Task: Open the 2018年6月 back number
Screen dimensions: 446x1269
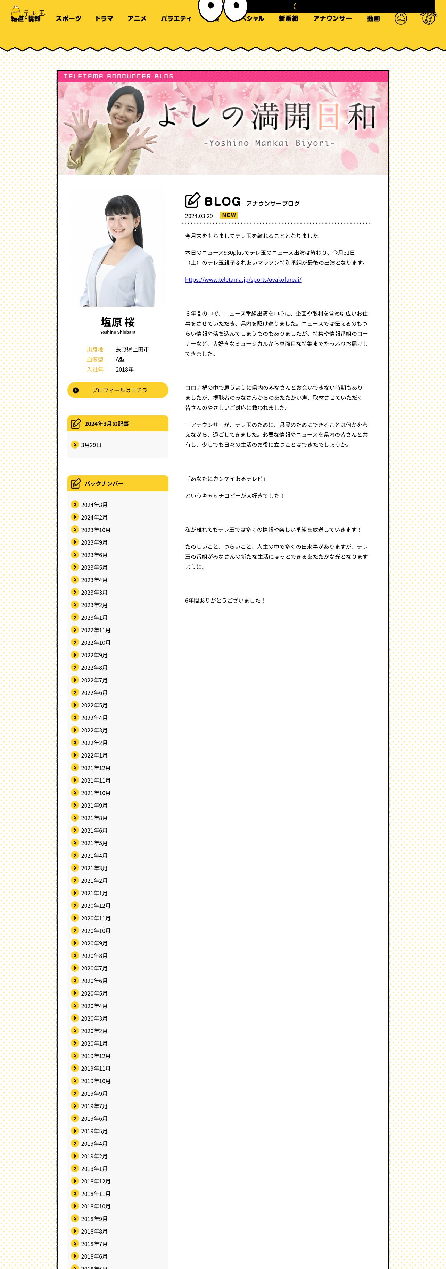Action: (94, 1256)
